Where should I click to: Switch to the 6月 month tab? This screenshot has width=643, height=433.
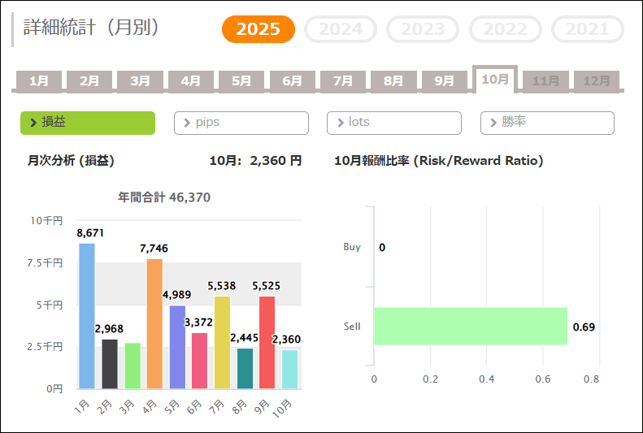292,81
